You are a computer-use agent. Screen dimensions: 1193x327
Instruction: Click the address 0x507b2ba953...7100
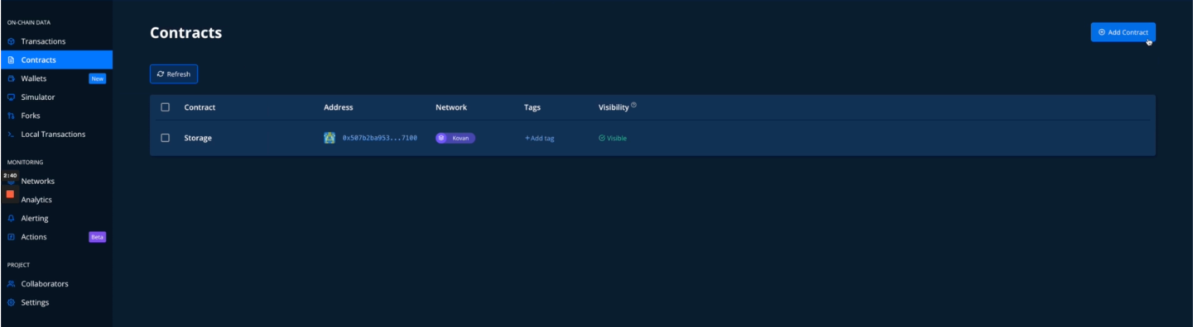tap(380, 138)
